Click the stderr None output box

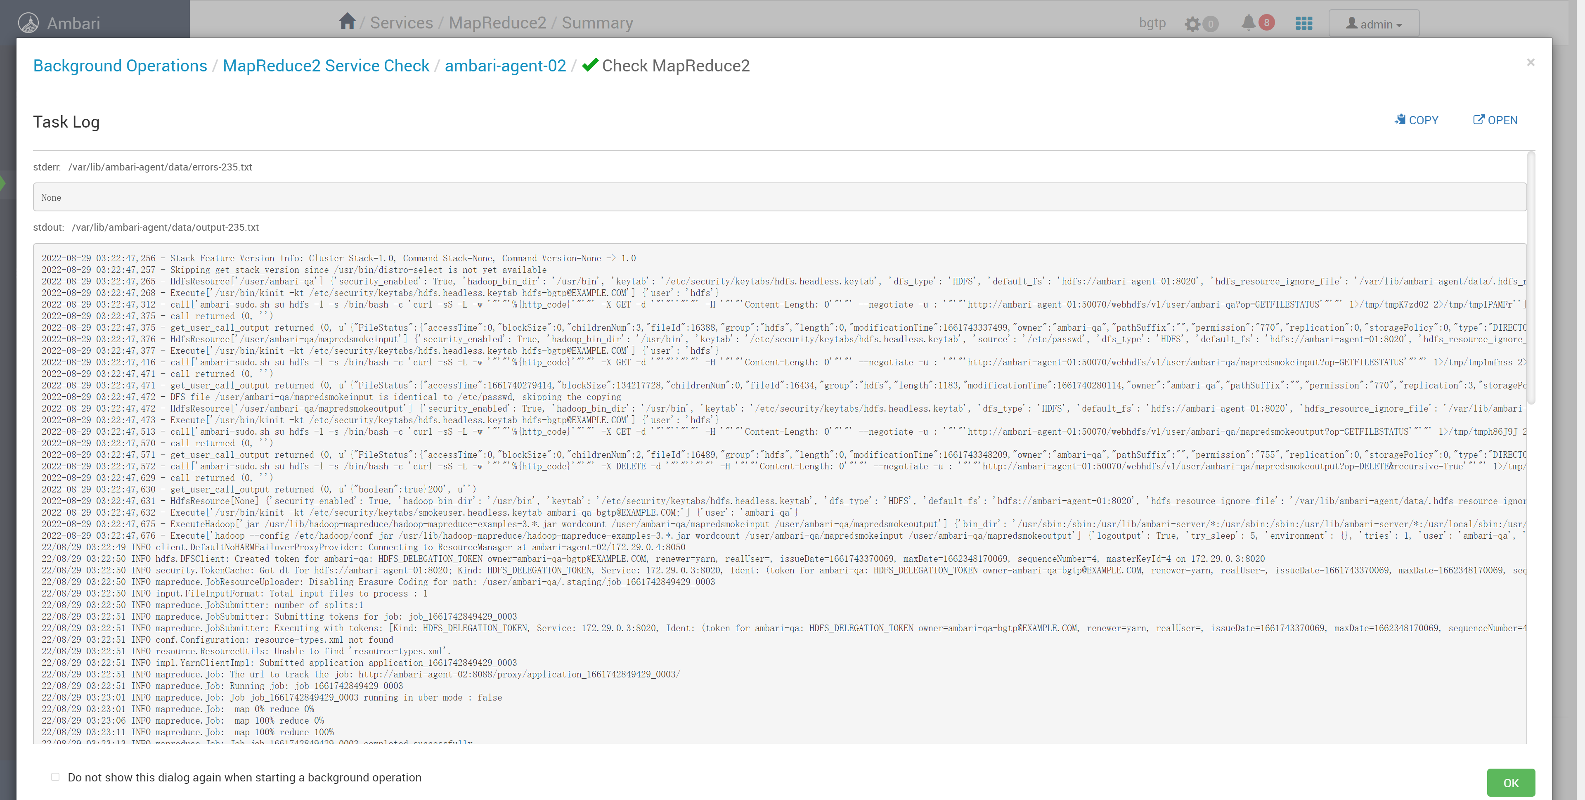(779, 198)
